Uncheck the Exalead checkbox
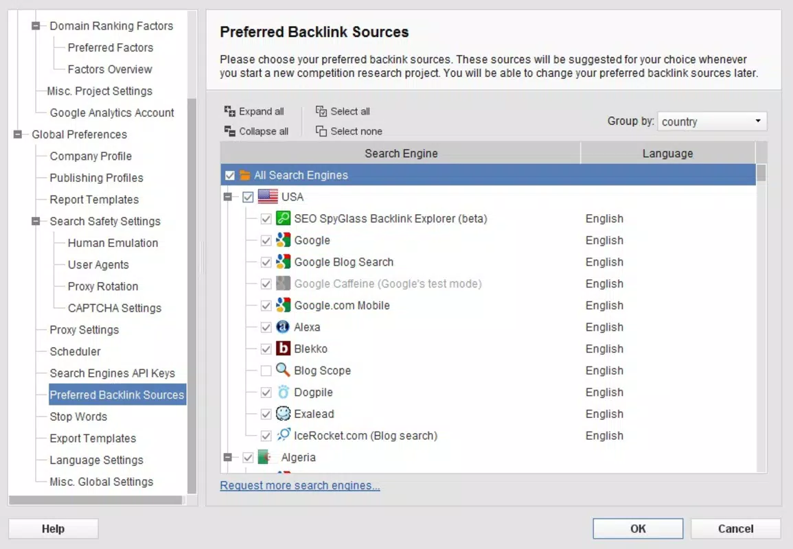Image resolution: width=793 pixels, height=549 pixels. coord(266,414)
